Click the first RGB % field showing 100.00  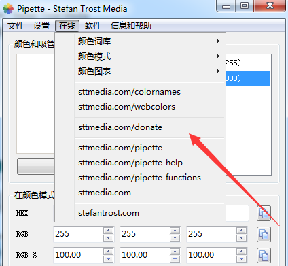click(x=79, y=255)
